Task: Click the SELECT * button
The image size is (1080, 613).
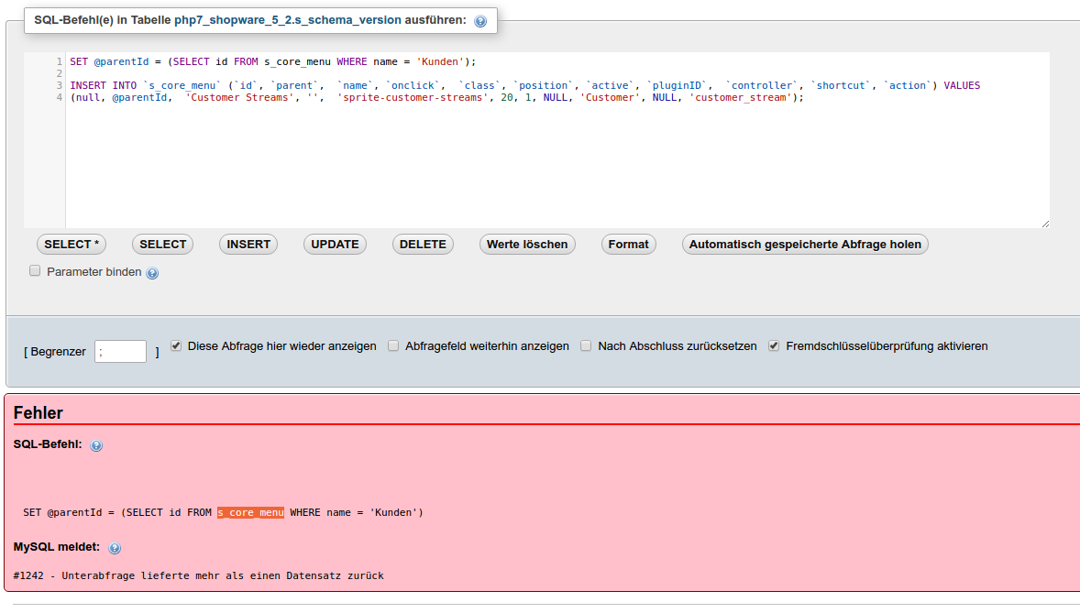Action: [72, 245]
